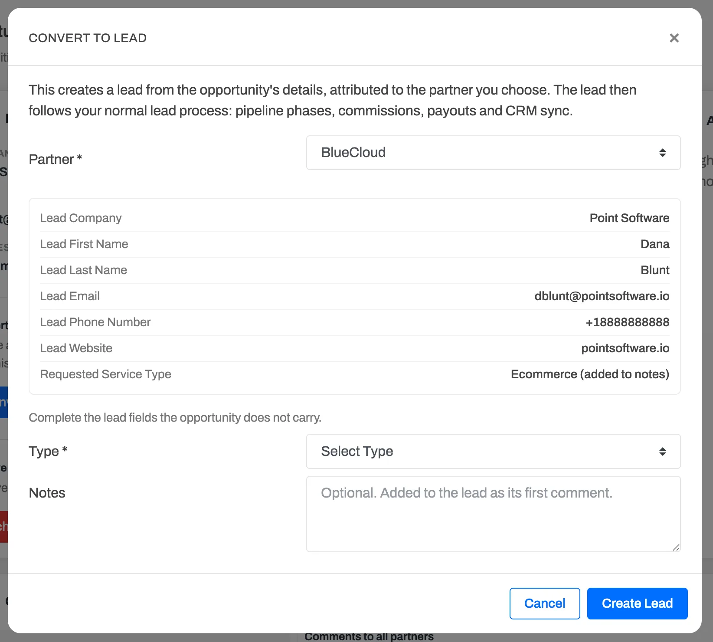This screenshot has width=713, height=642.
Task: Click 'Comments to all partners' heading behind dialog
Action: (369, 637)
